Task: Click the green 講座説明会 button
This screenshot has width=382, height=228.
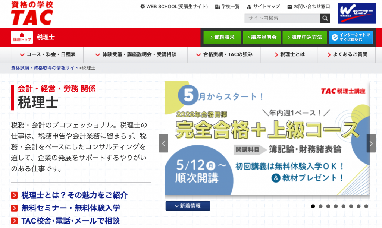Action: (262, 37)
